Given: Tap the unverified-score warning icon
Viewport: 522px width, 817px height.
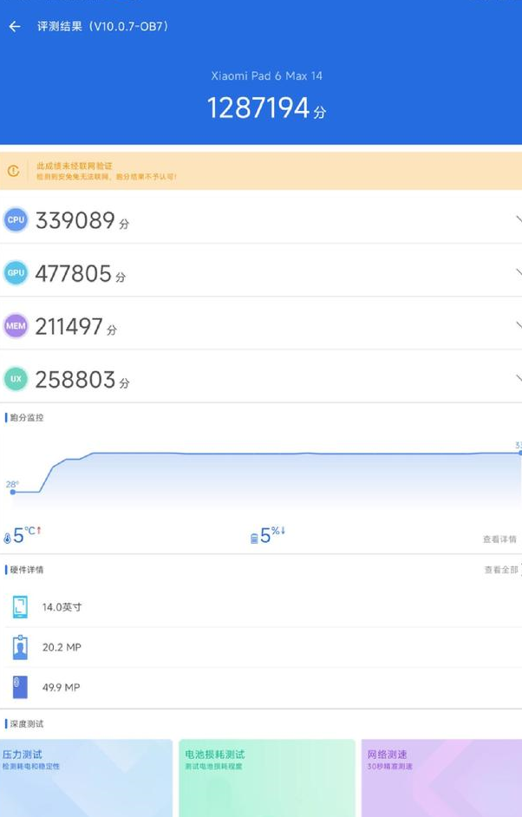Looking at the screenshot, I should pos(14,171).
